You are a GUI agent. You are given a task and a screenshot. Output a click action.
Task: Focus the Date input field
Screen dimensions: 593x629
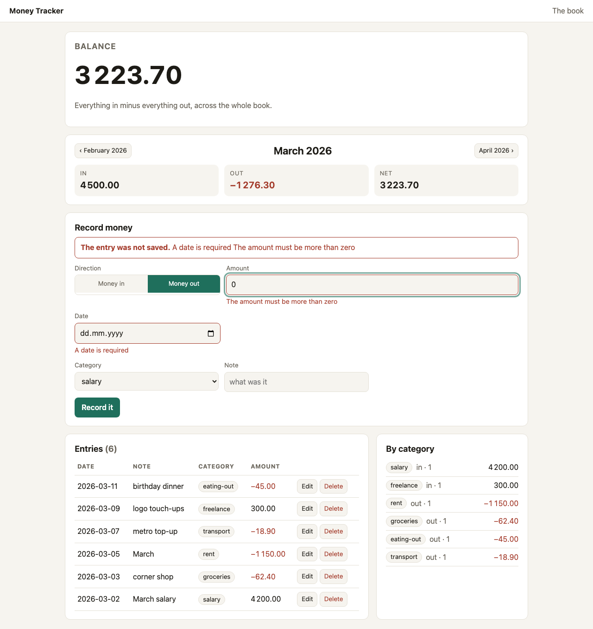coord(147,334)
